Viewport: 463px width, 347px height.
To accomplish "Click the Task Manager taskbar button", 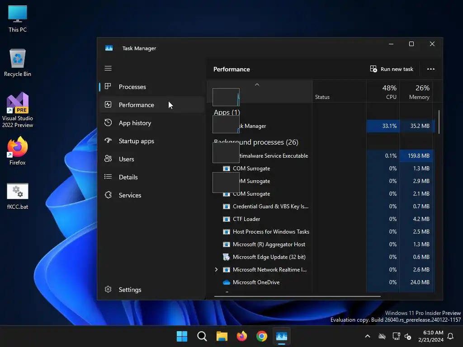I will (x=282, y=336).
